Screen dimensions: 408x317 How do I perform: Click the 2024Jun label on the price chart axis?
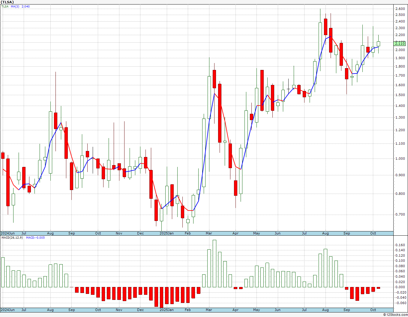coord(7,233)
